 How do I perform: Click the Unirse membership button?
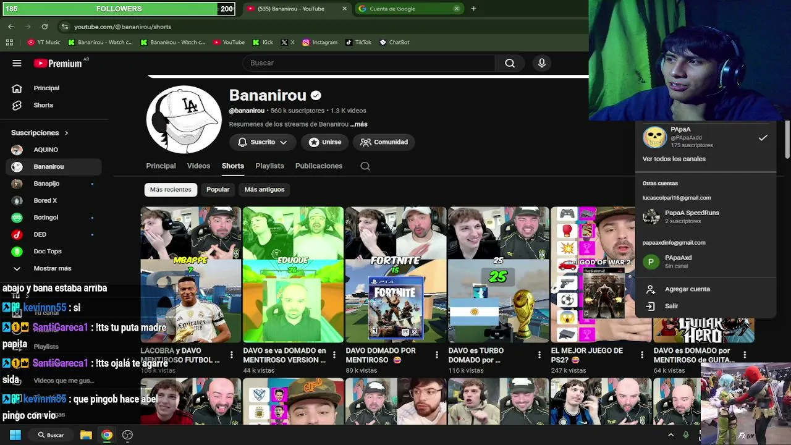point(325,142)
